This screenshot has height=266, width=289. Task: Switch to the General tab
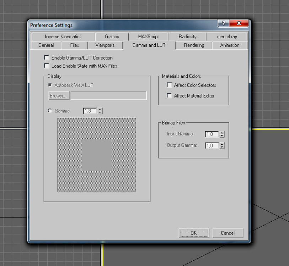(x=46, y=45)
